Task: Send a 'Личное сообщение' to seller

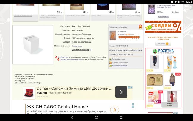Action: pyautogui.click(x=120, y=65)
